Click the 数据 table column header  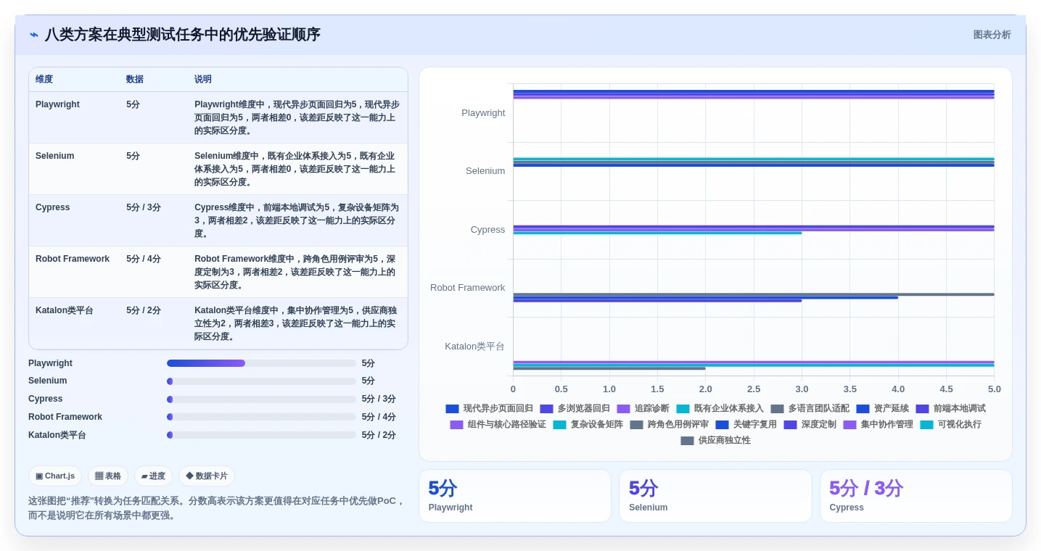(x=135, y=80)
